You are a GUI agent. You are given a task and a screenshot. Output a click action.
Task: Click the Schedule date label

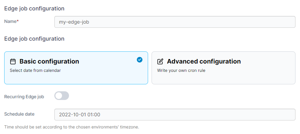[19, 114]
